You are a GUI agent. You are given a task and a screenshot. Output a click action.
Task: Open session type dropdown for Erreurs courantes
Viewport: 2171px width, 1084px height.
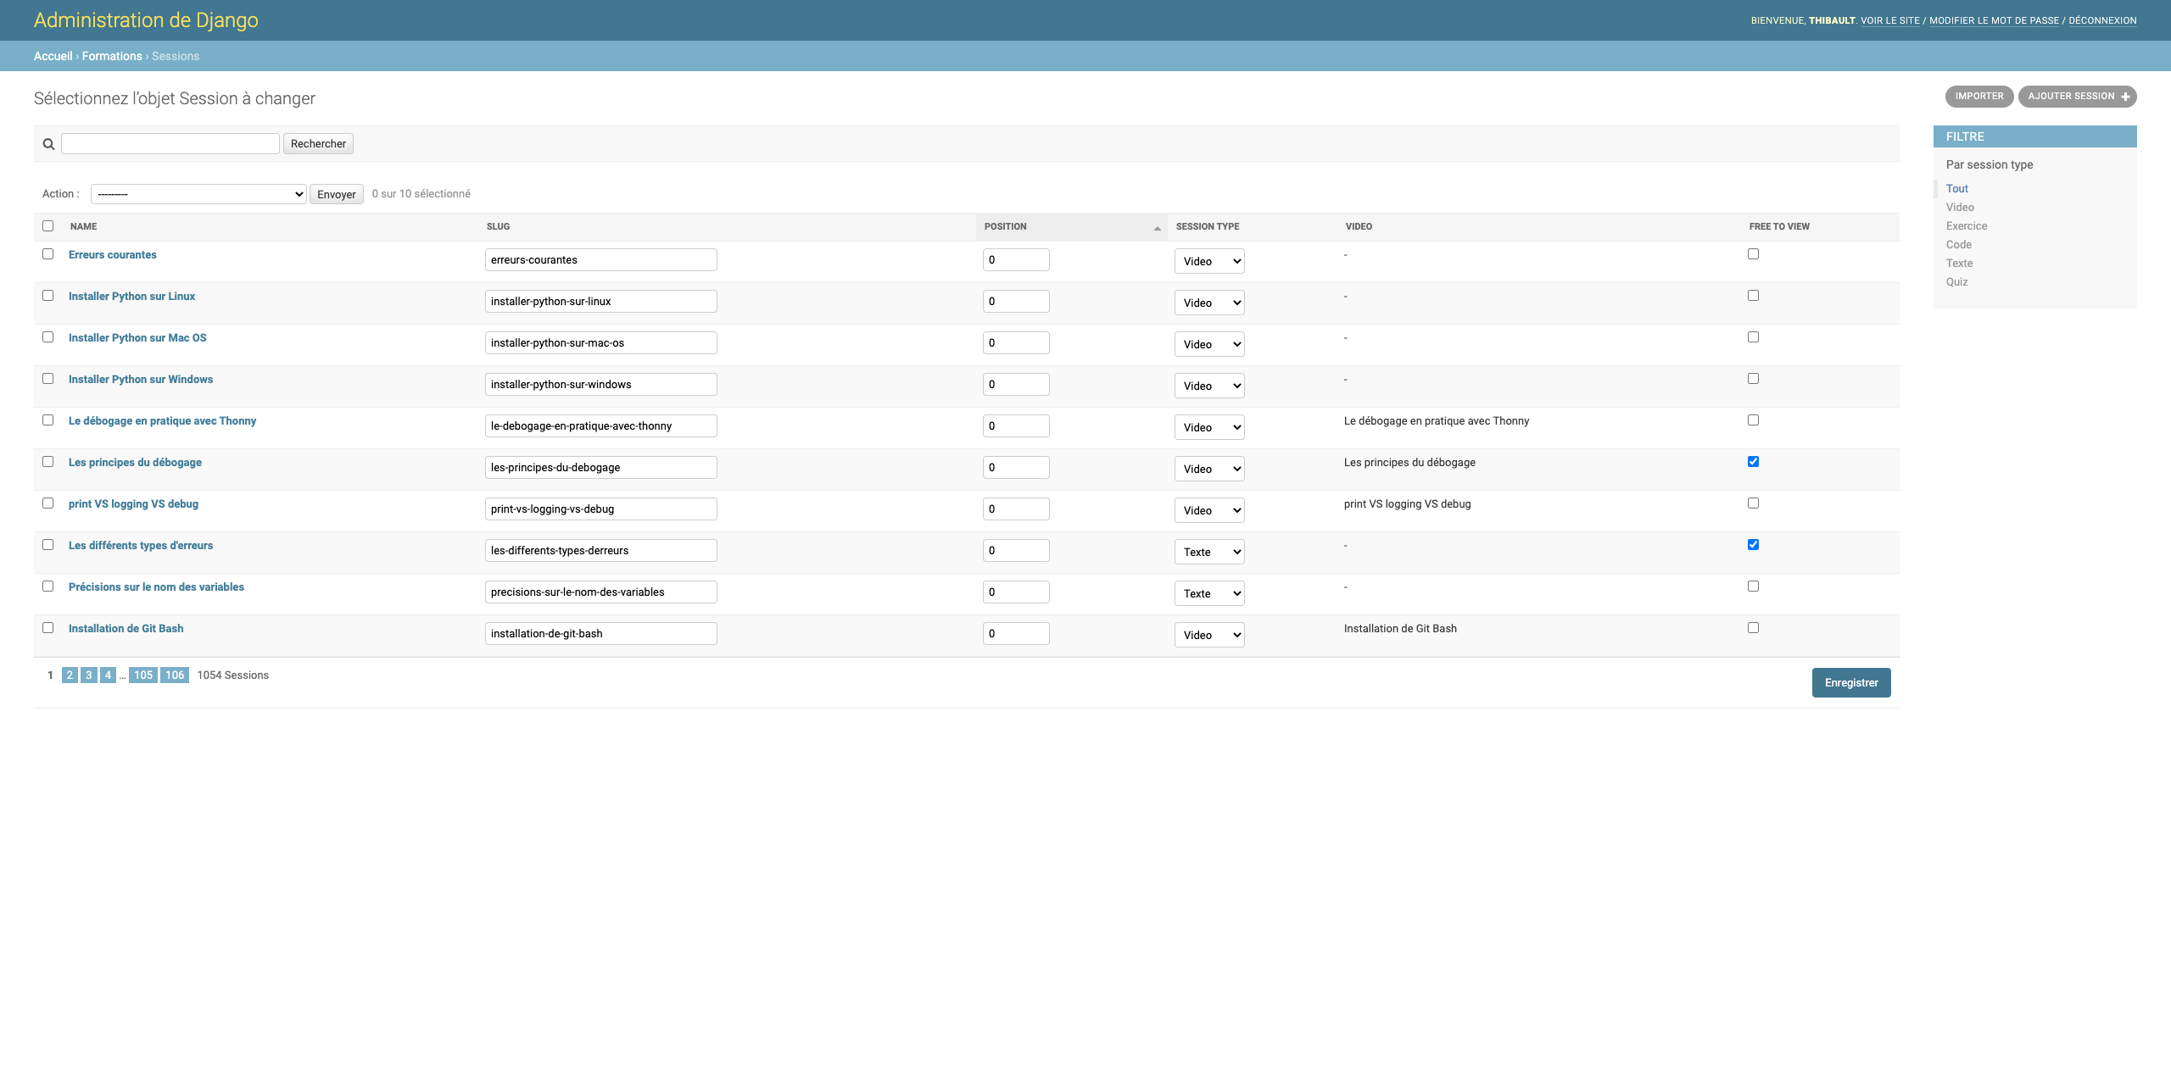pos(1208,261)
